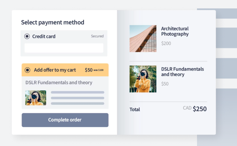Select the Credit card radio button

[27, 36]
